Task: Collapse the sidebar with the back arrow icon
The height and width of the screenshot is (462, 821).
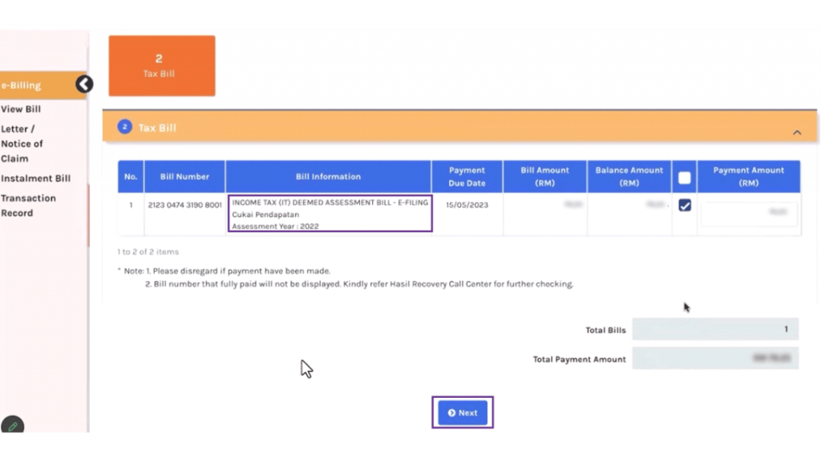Action: (x=84, y=84)
